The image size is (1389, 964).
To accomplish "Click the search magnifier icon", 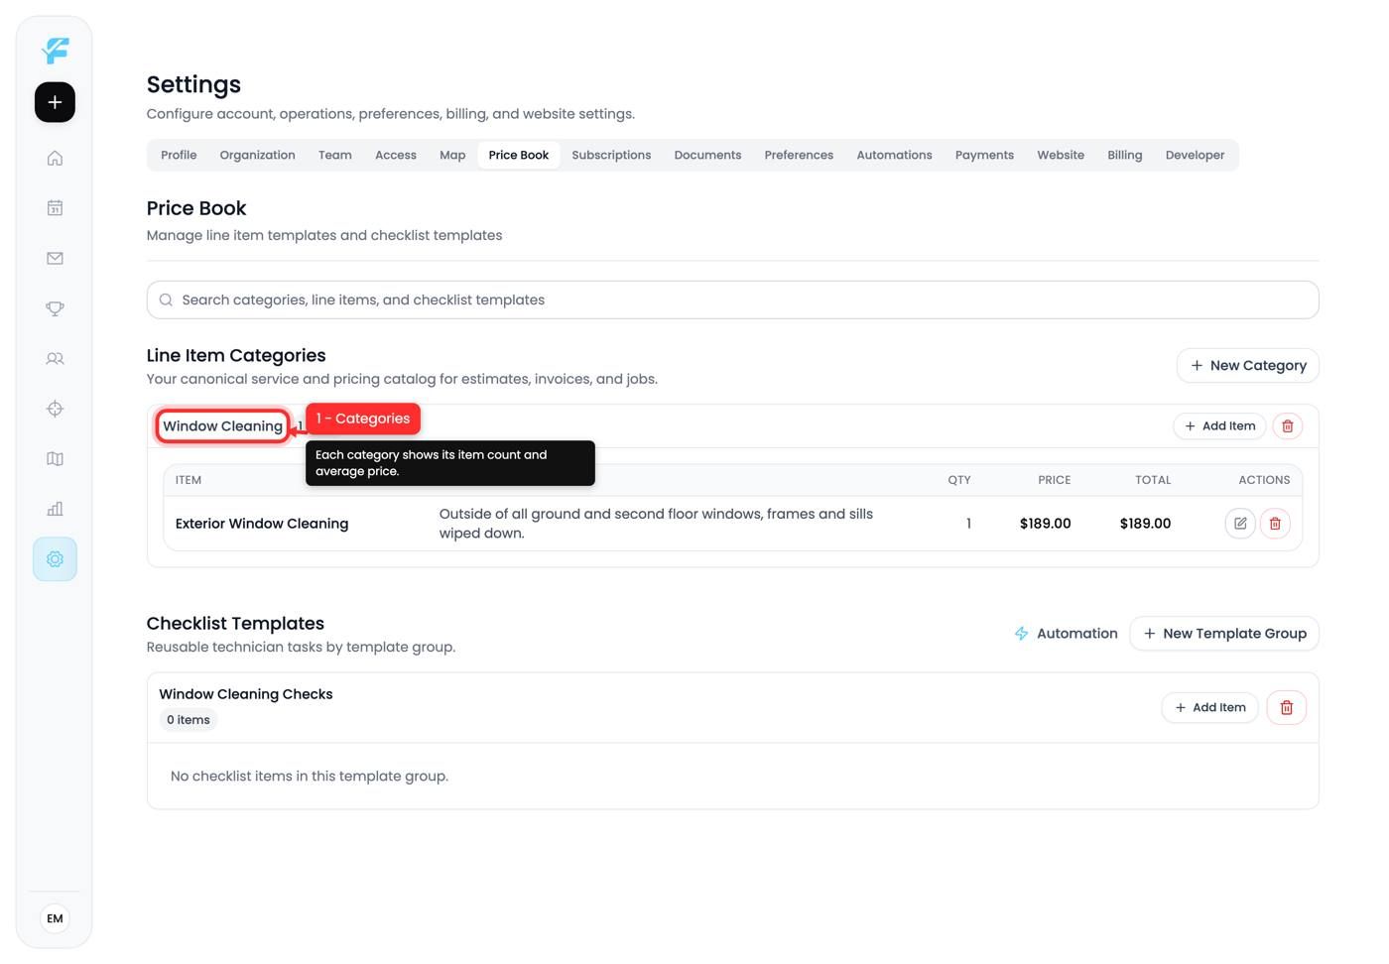I will pos(166,300).
